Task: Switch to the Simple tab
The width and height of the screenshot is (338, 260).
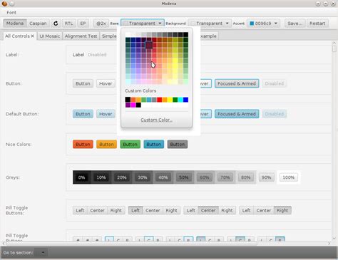Action: pos(109,36)
